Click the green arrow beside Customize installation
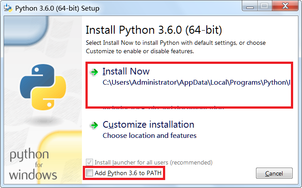Screen dimensions: 302x188 pyautogui.click(x=94, y=125)
